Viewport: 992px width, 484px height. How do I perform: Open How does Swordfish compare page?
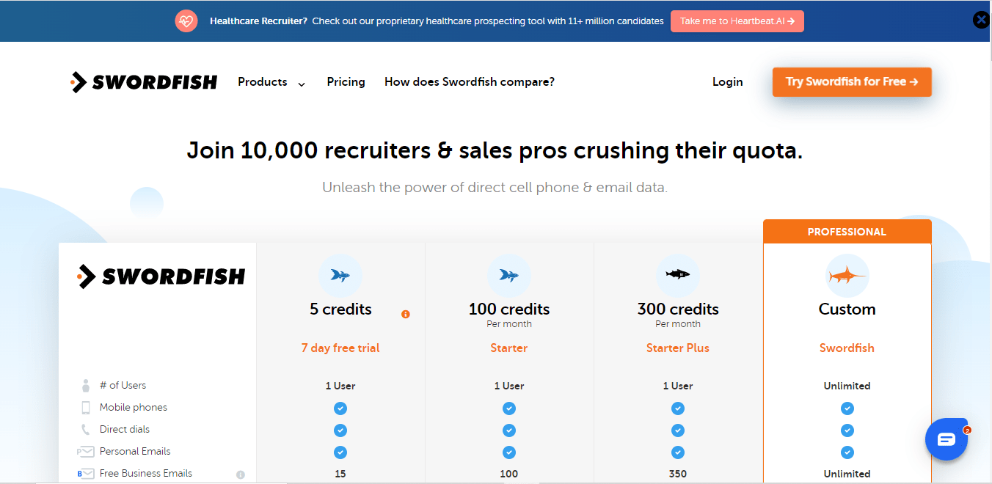[470, 82]
